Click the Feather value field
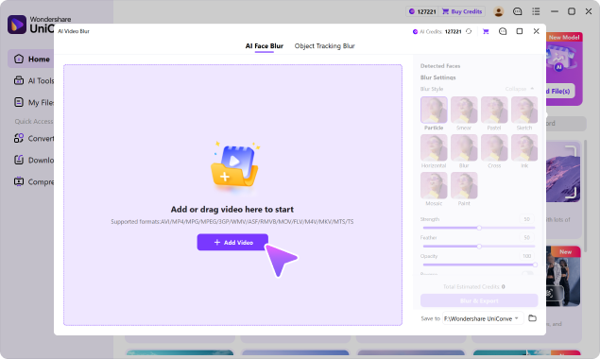This screenshot has width=600, height=359. coord(527,237)
